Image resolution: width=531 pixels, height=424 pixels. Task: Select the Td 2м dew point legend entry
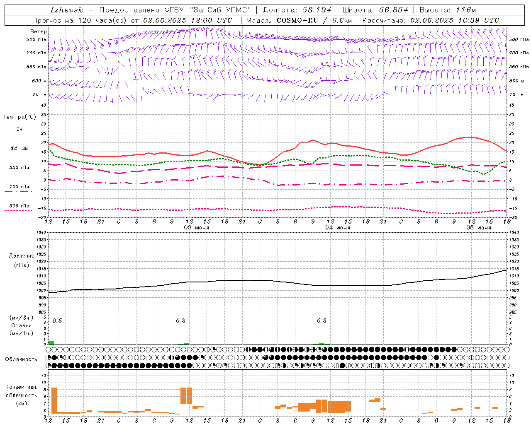coord(19,148)
